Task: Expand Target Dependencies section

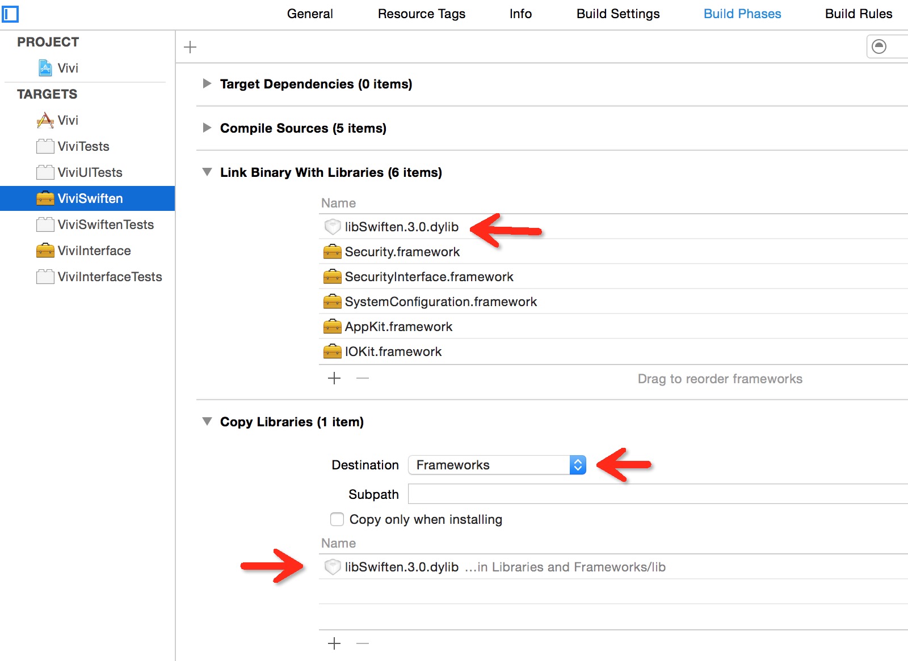Action: tap(207, 84)
